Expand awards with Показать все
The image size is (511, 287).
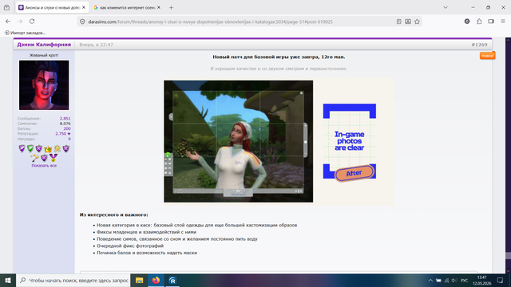coord(44,166)
